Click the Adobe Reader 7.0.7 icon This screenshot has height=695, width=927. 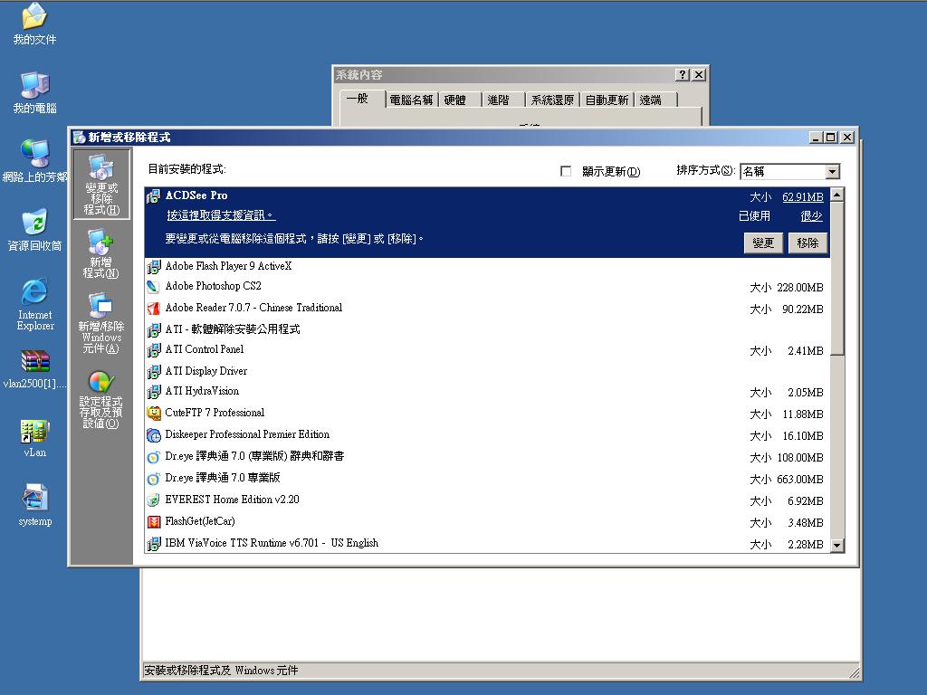click(x=153, y=308)
